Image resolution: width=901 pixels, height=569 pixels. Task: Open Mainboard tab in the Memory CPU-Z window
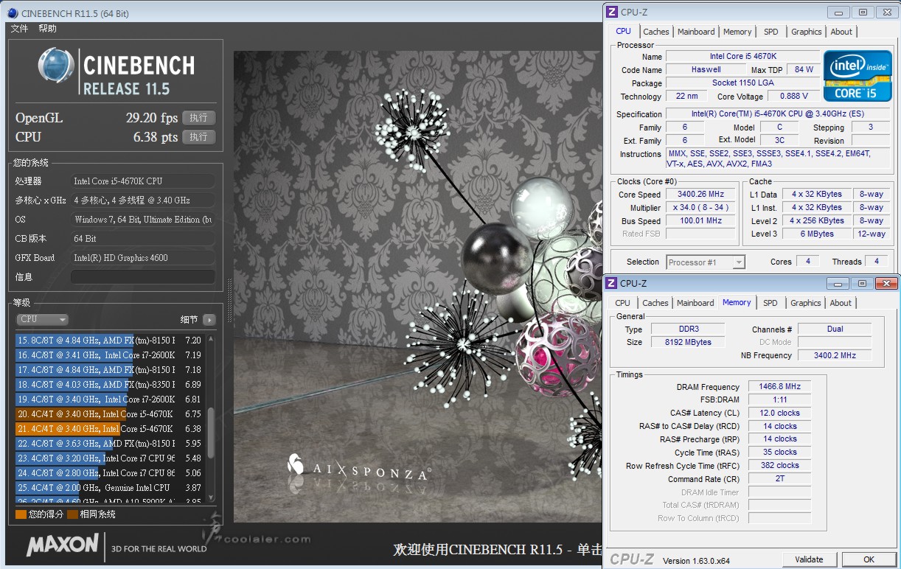695,303
